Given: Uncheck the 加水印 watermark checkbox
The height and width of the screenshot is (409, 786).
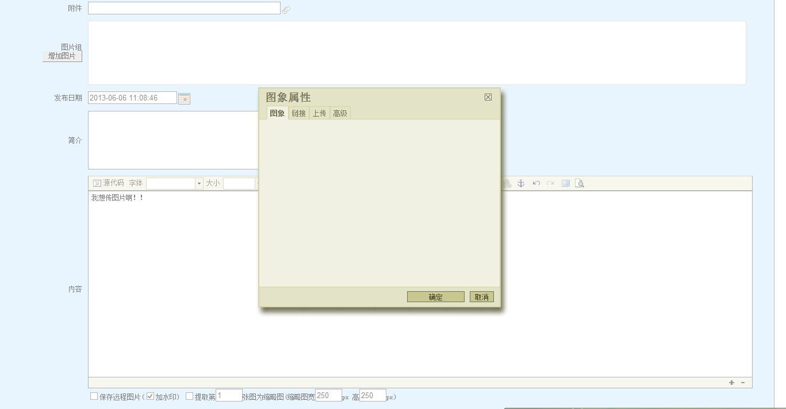Looking at the screenshot, I should pyautogui.click(x=150, y=396).
